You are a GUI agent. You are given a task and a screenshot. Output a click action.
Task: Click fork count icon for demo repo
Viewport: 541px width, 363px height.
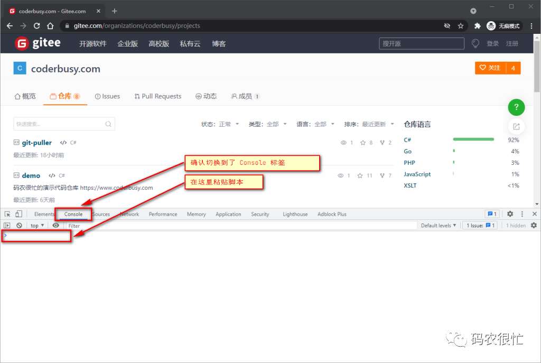click(x=383, y=175)
